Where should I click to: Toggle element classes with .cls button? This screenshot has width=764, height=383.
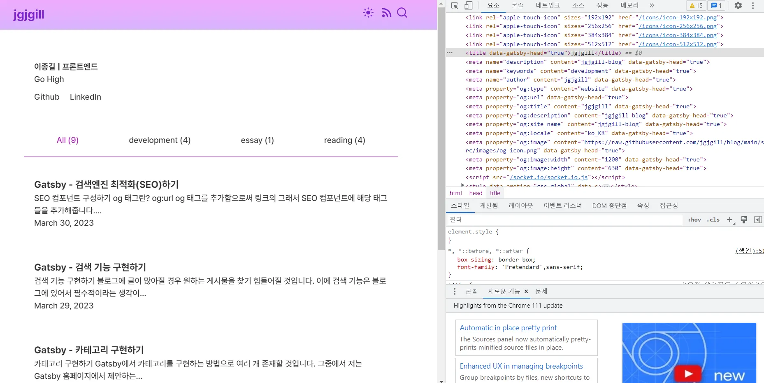pos(713,220)
